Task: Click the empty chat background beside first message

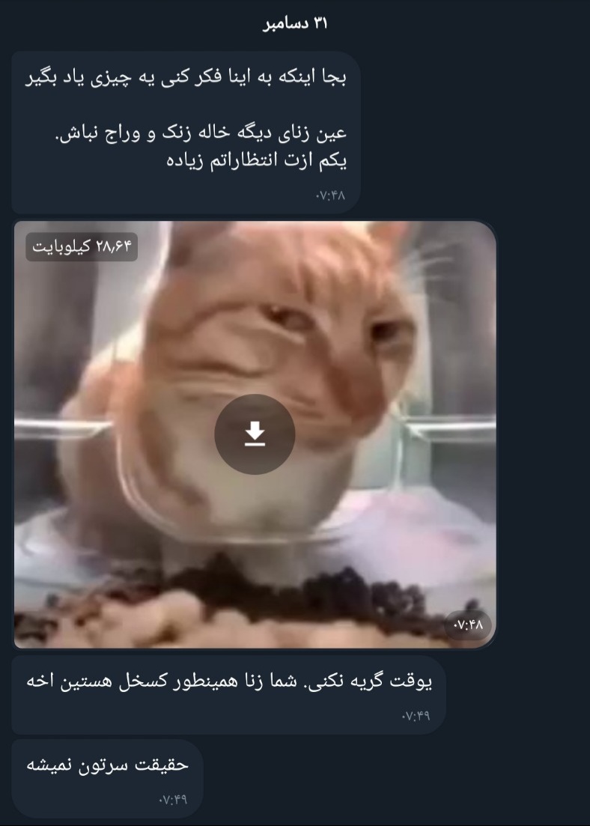Action: [x=474, y=132]
